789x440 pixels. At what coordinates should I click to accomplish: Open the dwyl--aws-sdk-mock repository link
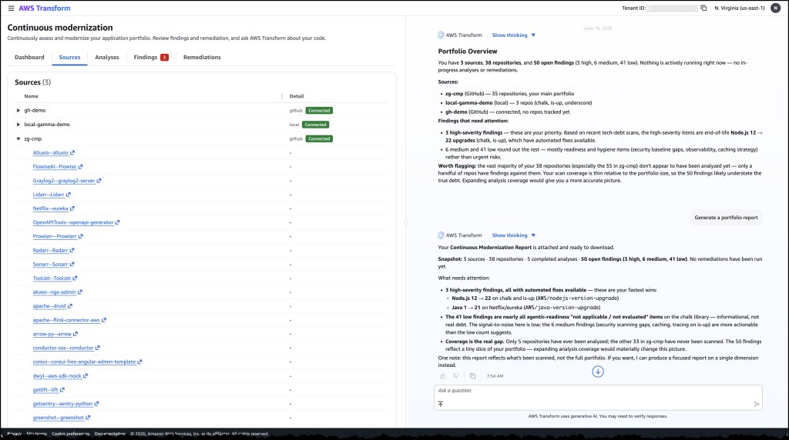tap(57, 375)
